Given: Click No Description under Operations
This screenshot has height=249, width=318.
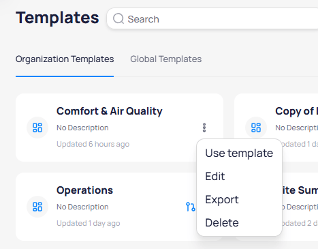Looking at the screenshot, I should click(82, 207).
